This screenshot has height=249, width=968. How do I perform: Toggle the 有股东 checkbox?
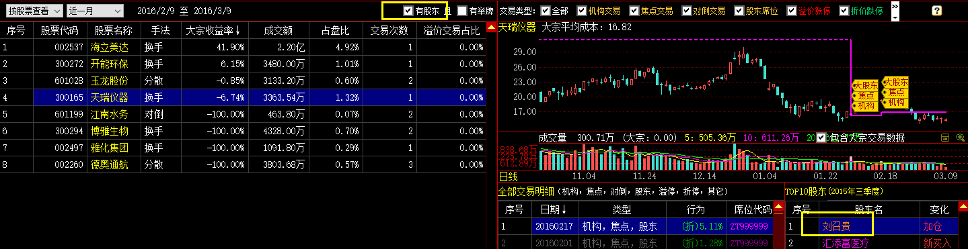[x=408, y=11]
